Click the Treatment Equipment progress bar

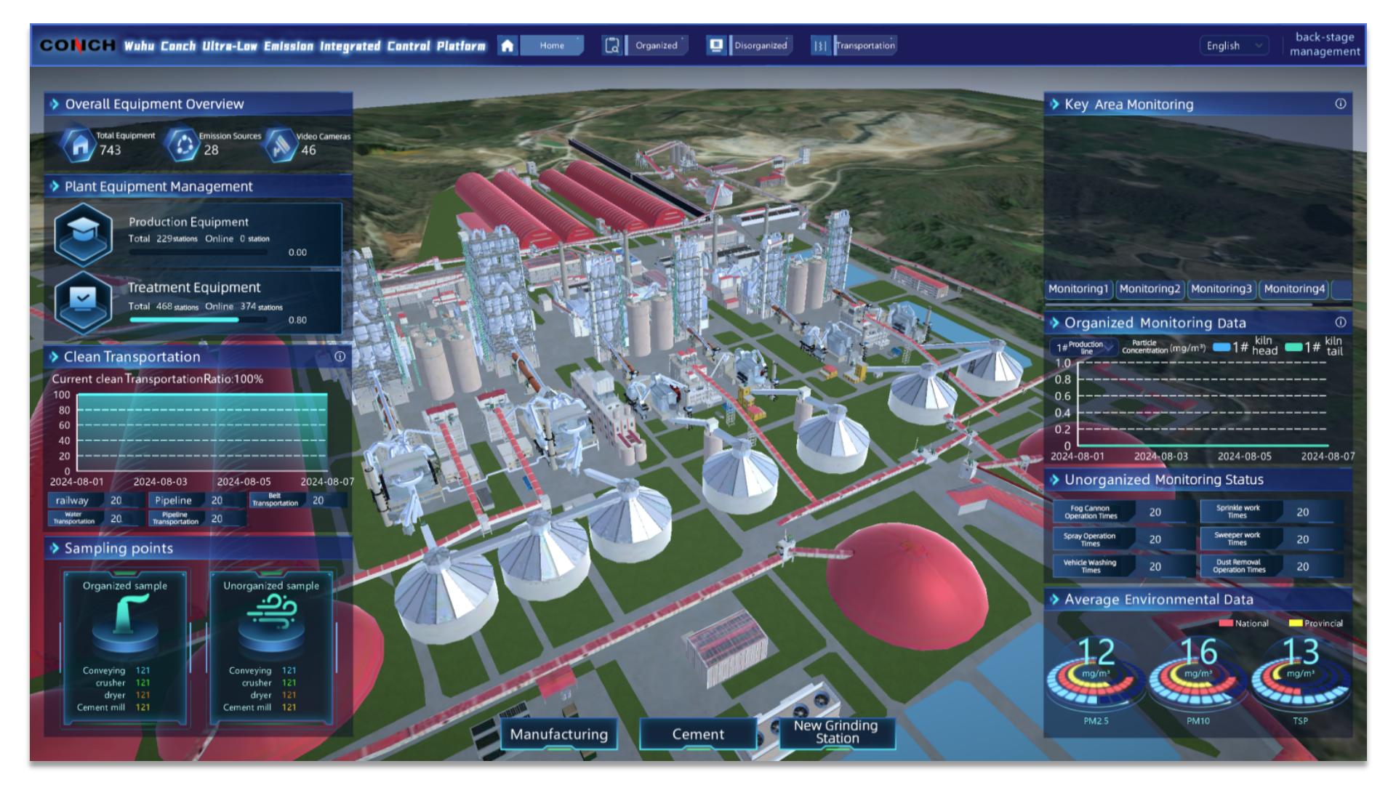coord(196,320)
